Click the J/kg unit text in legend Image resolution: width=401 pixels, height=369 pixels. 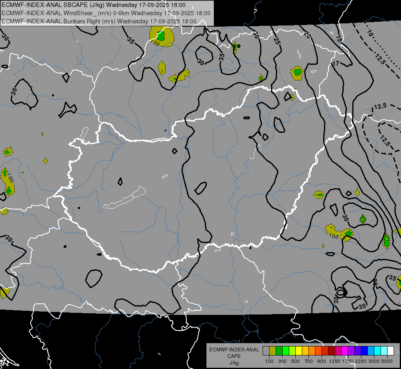(234, 362)
